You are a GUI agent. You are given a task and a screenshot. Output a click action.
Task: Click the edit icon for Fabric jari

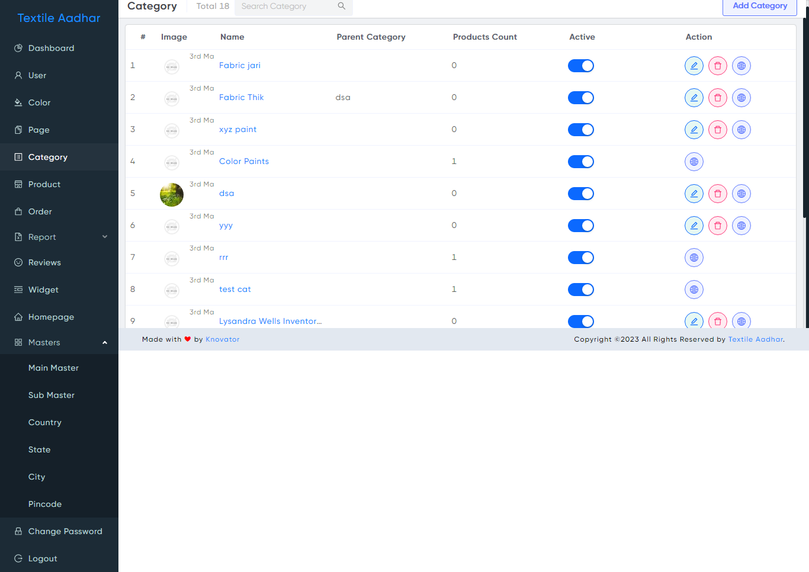tap(694, 66)
